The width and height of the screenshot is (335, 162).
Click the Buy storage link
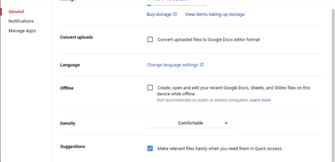coord(159,14)
